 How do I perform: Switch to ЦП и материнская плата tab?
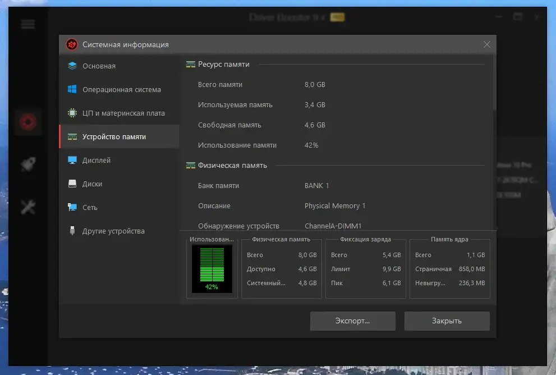tap(120, 113)
